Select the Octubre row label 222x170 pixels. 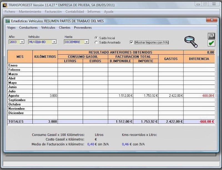tap(15, 104)
